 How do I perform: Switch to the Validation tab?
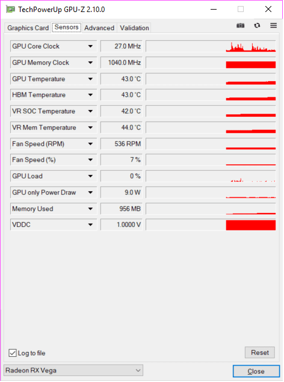pos(134,28)
